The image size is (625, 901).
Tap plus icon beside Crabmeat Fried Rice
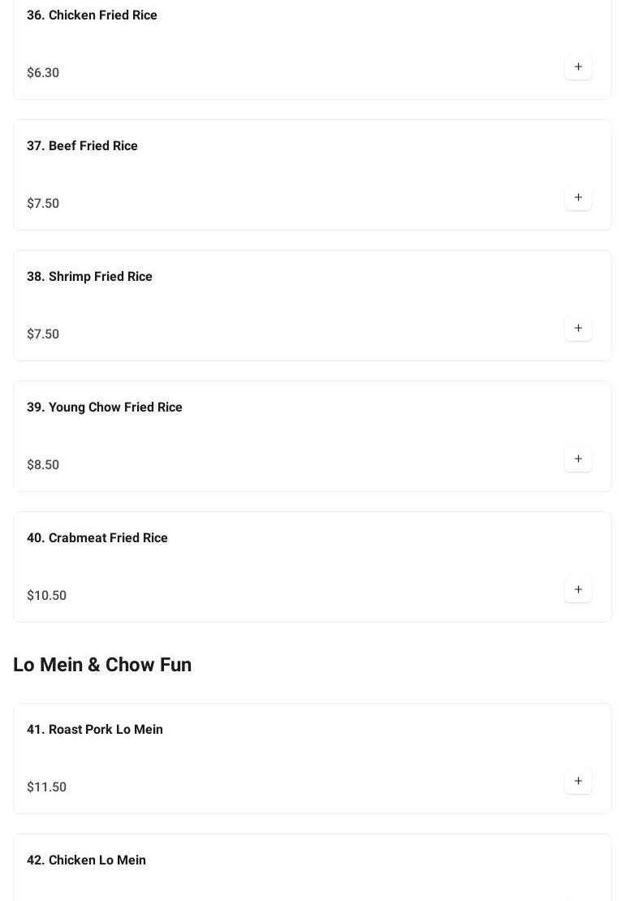[x=578, y=589]
